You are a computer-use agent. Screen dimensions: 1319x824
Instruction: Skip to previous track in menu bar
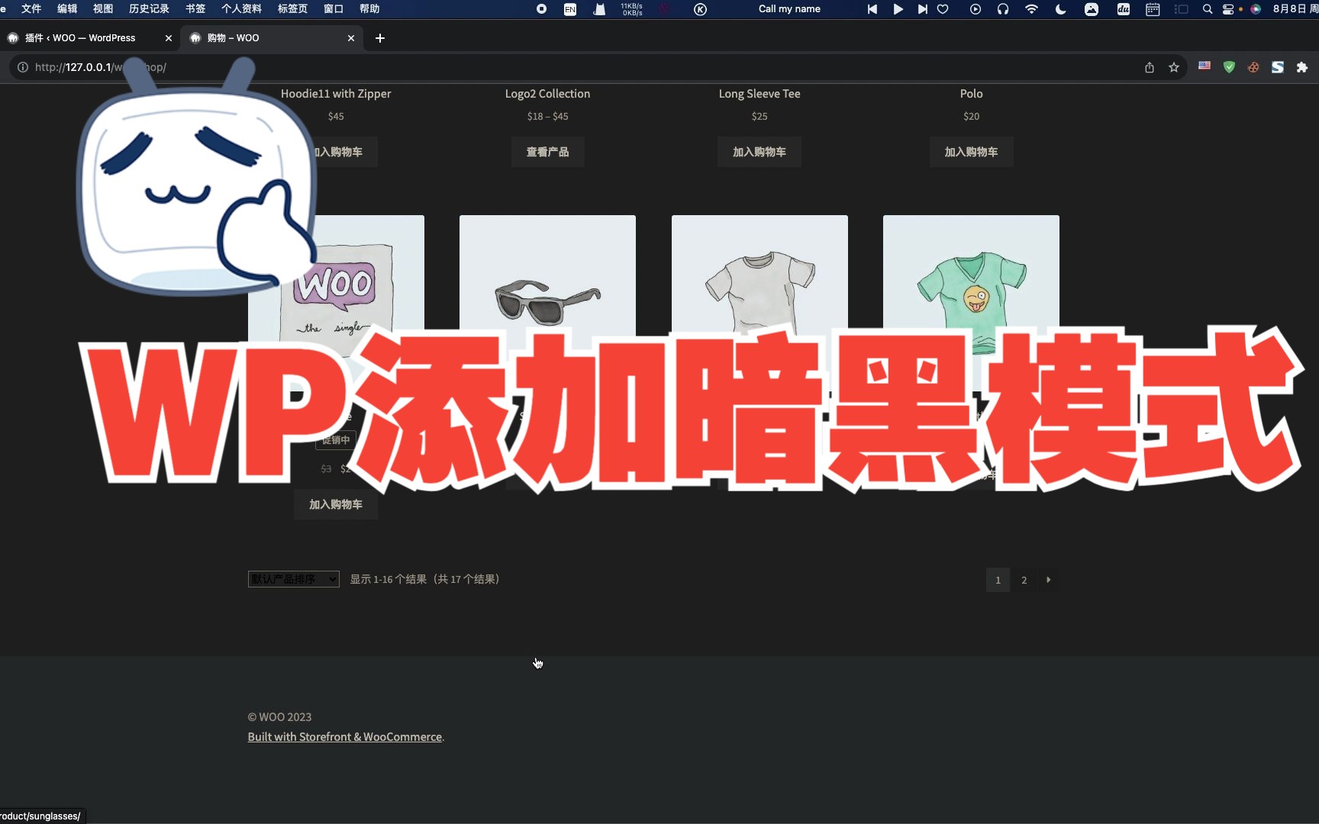point(872,9)
